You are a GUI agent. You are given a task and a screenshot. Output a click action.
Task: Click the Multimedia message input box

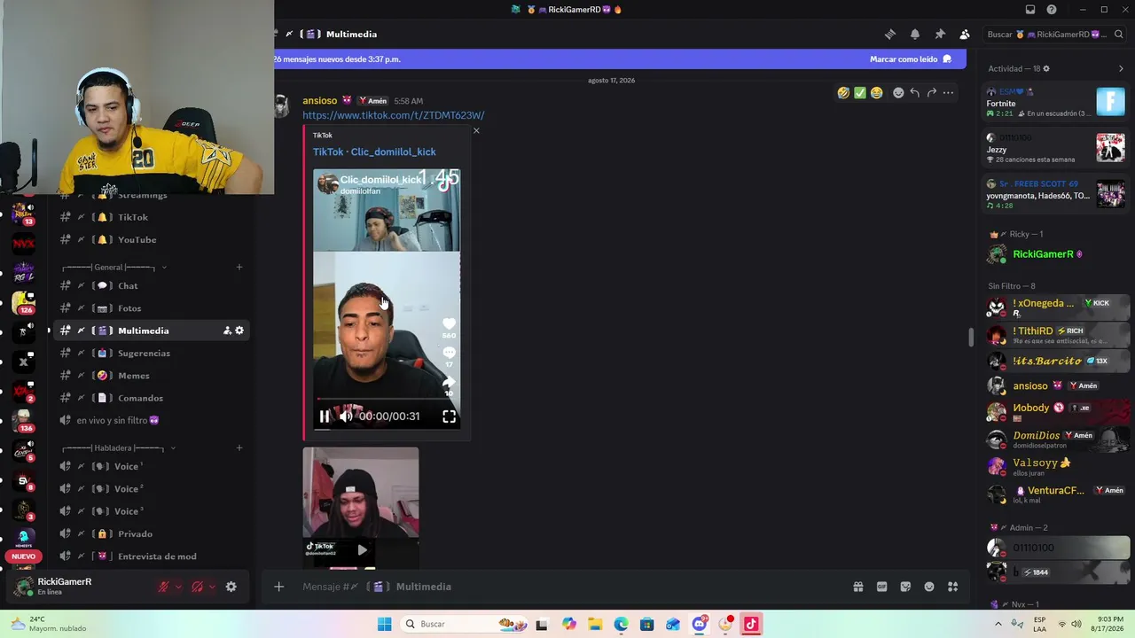pyautogui.click(x=567, y=587)
